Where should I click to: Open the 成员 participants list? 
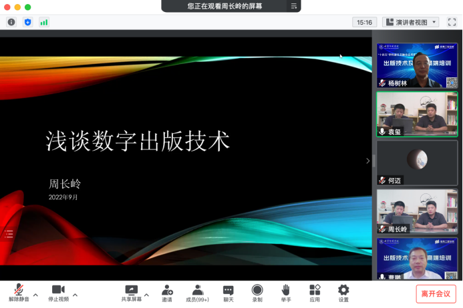198,293
